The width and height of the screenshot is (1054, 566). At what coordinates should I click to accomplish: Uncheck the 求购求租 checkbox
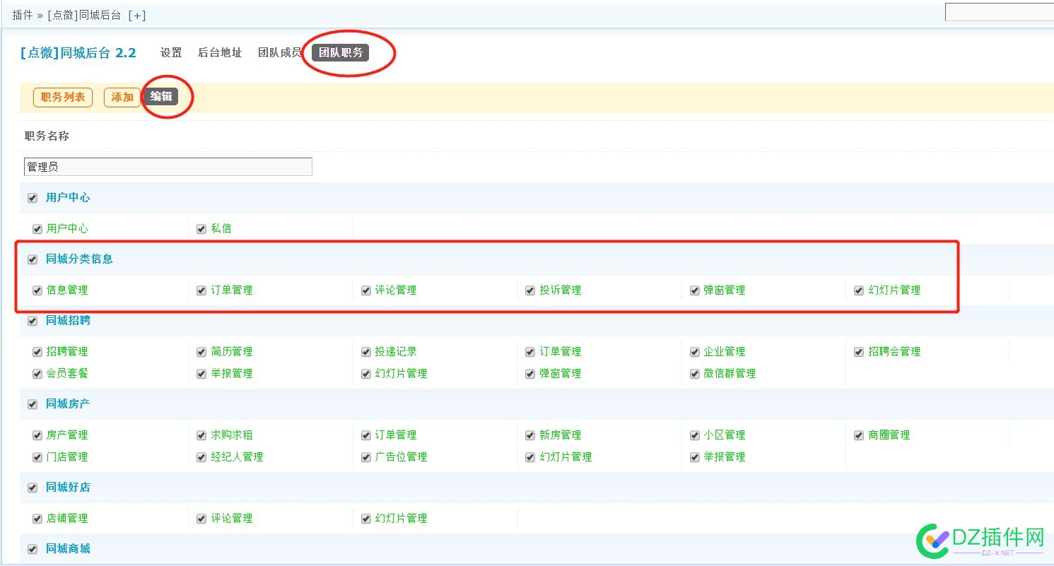pyautogui.click(x=201, y=435)
